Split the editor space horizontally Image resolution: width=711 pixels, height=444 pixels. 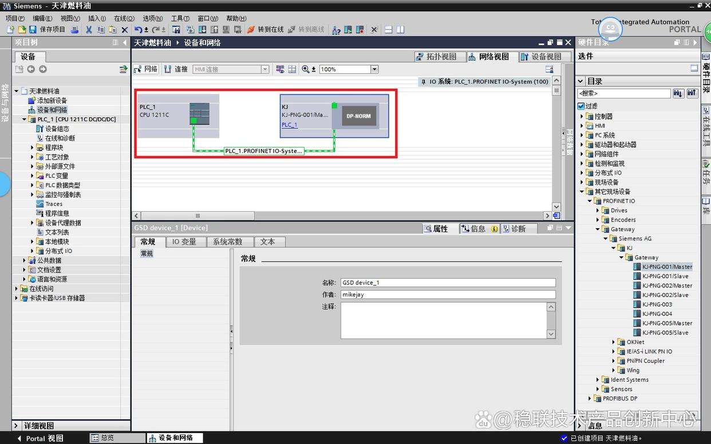coord(389,30)
